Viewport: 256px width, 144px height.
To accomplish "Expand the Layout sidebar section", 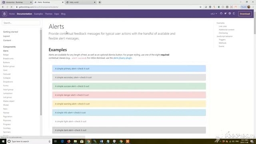I will click(6, 36).
